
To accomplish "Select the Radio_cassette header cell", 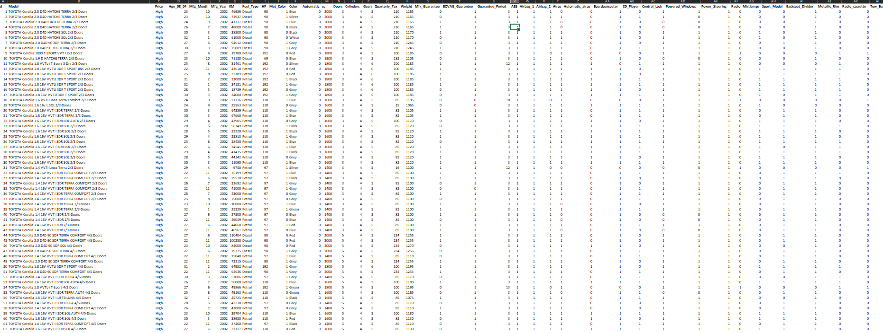I will pyautogui.click(x=854, y=7).
